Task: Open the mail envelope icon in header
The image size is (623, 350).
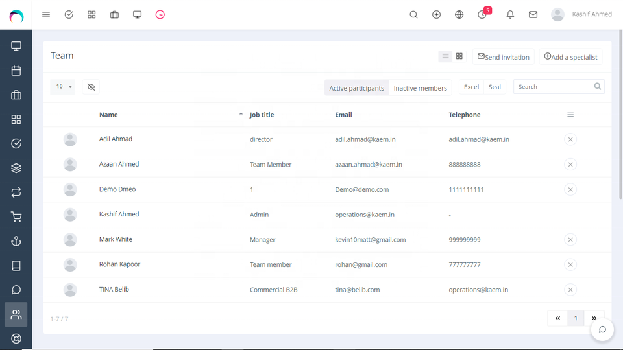Action: pos(533,14)
